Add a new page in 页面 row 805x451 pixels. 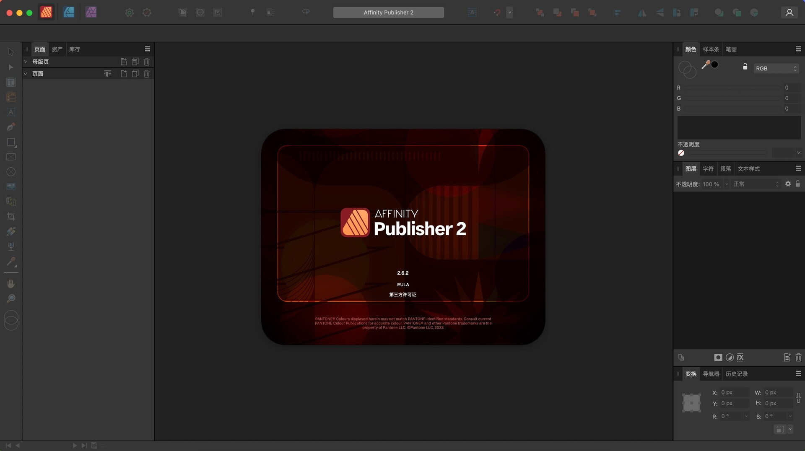(124, 74)
